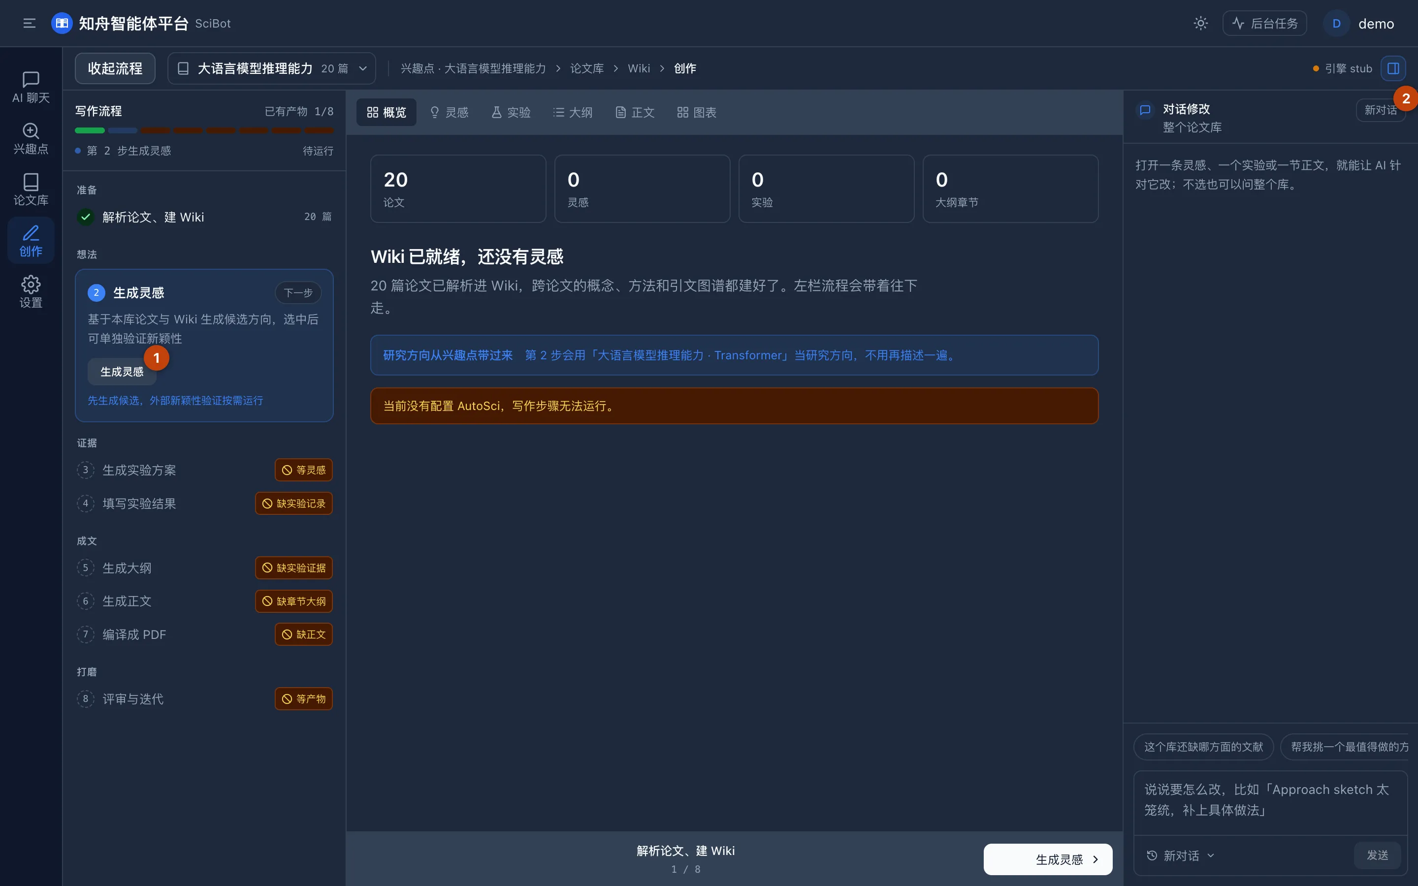Select step 4 填写实验结果

tap(204, 504)
